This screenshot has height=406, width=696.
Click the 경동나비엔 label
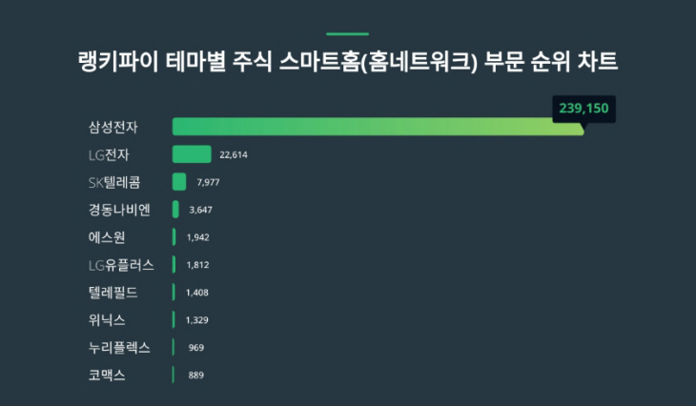point(119,210)
